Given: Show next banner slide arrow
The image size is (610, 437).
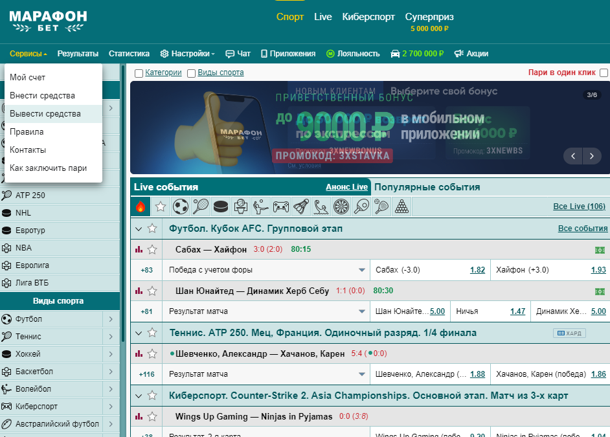Looking at the screenshot, I should pos(592,156).
